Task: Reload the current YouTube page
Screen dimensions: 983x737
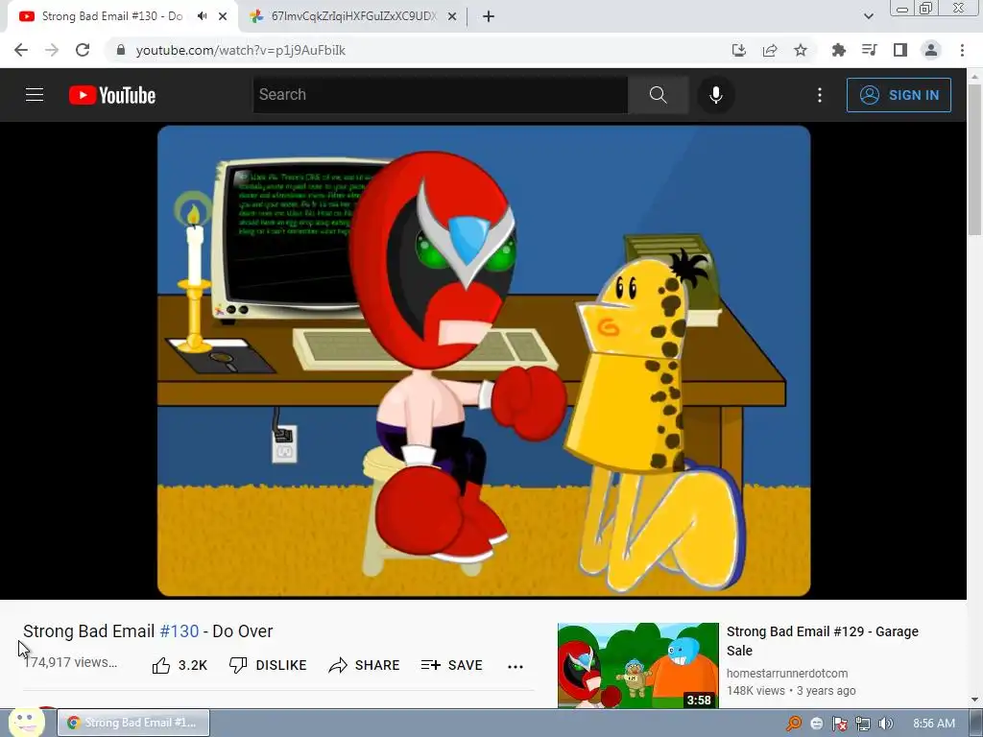Action: click(83, 50)
